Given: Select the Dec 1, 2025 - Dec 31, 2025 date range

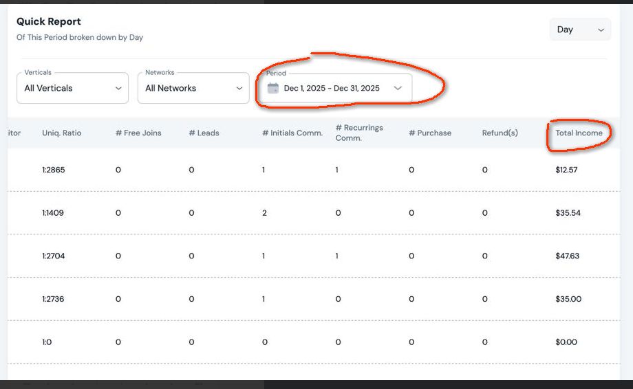Looking at the screenshot, I should [332, 88].
